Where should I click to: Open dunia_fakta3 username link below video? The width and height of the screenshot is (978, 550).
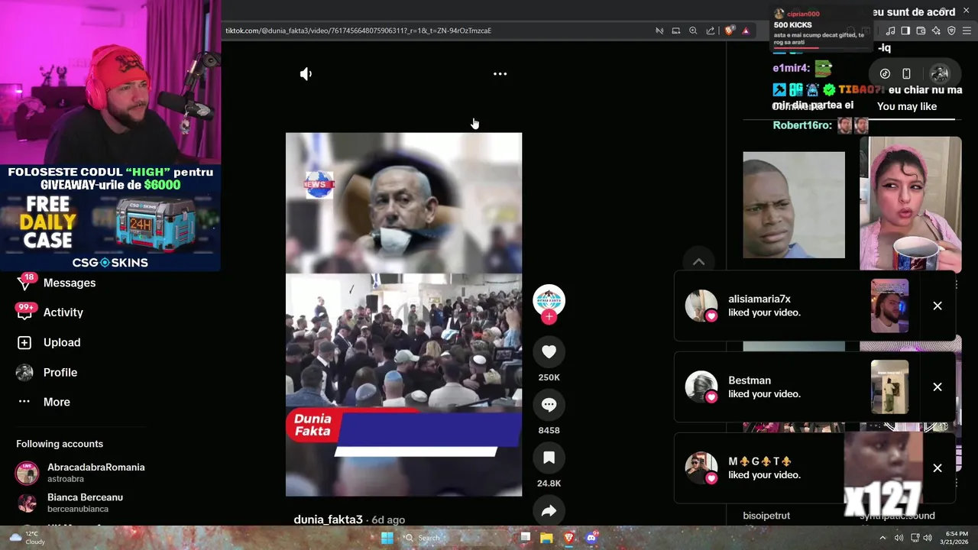(x=328, y=519)
